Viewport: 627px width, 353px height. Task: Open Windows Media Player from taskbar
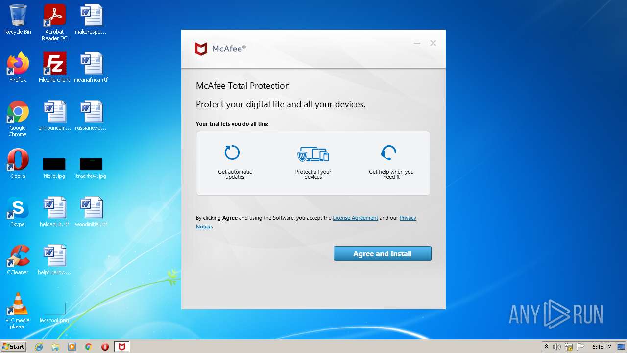[x=72, y=347]
